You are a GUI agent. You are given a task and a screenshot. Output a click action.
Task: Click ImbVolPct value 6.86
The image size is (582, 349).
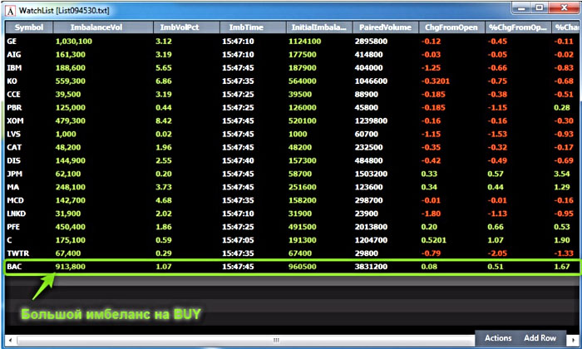164,81
